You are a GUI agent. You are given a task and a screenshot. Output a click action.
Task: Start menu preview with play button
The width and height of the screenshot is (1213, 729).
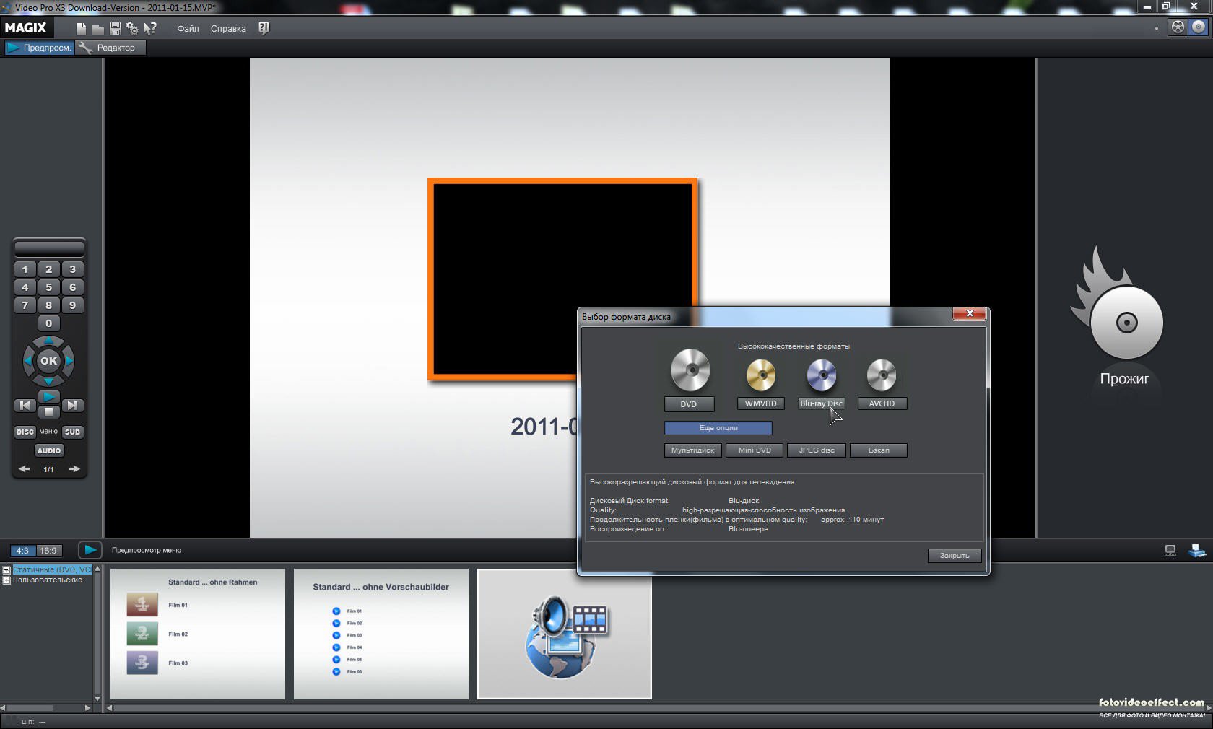90,550
